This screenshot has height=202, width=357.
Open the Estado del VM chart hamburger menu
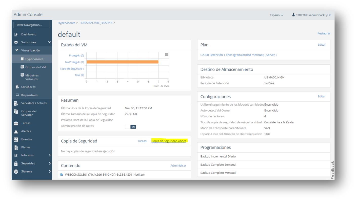167,54
